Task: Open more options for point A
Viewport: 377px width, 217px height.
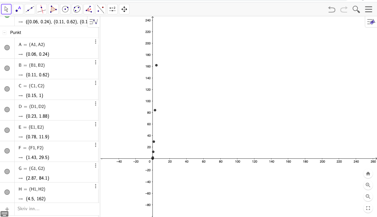Action: [x=96, y=42]
